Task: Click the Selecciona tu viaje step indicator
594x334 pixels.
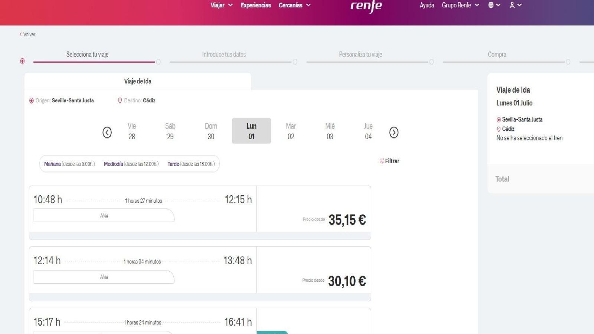Action: [87, 54]
